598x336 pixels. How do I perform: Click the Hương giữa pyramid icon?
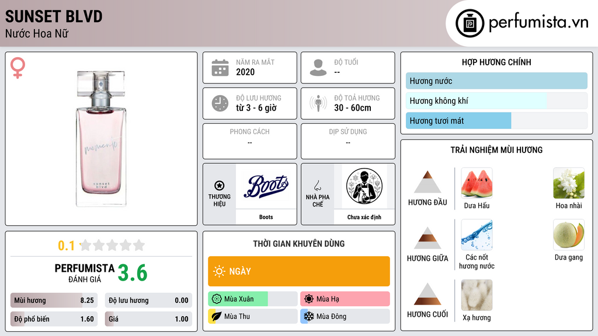[427, 238]
